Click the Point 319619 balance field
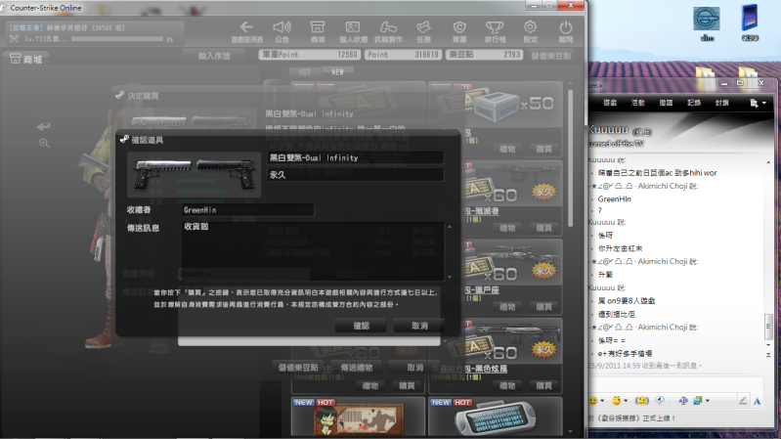The height and width of the screenshot is (439, 781). (x=403, y=55)
